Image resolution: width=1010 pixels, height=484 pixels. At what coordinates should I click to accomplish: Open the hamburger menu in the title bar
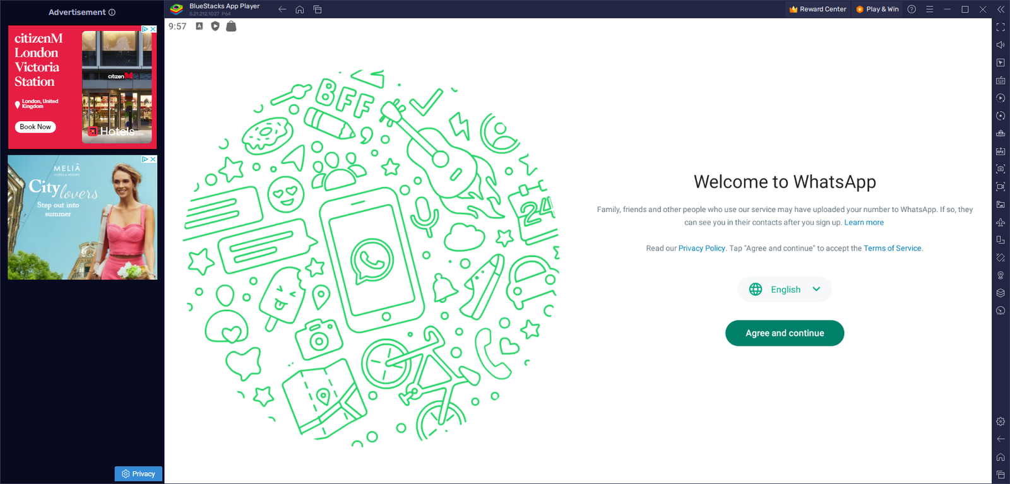tap(929, 9)
